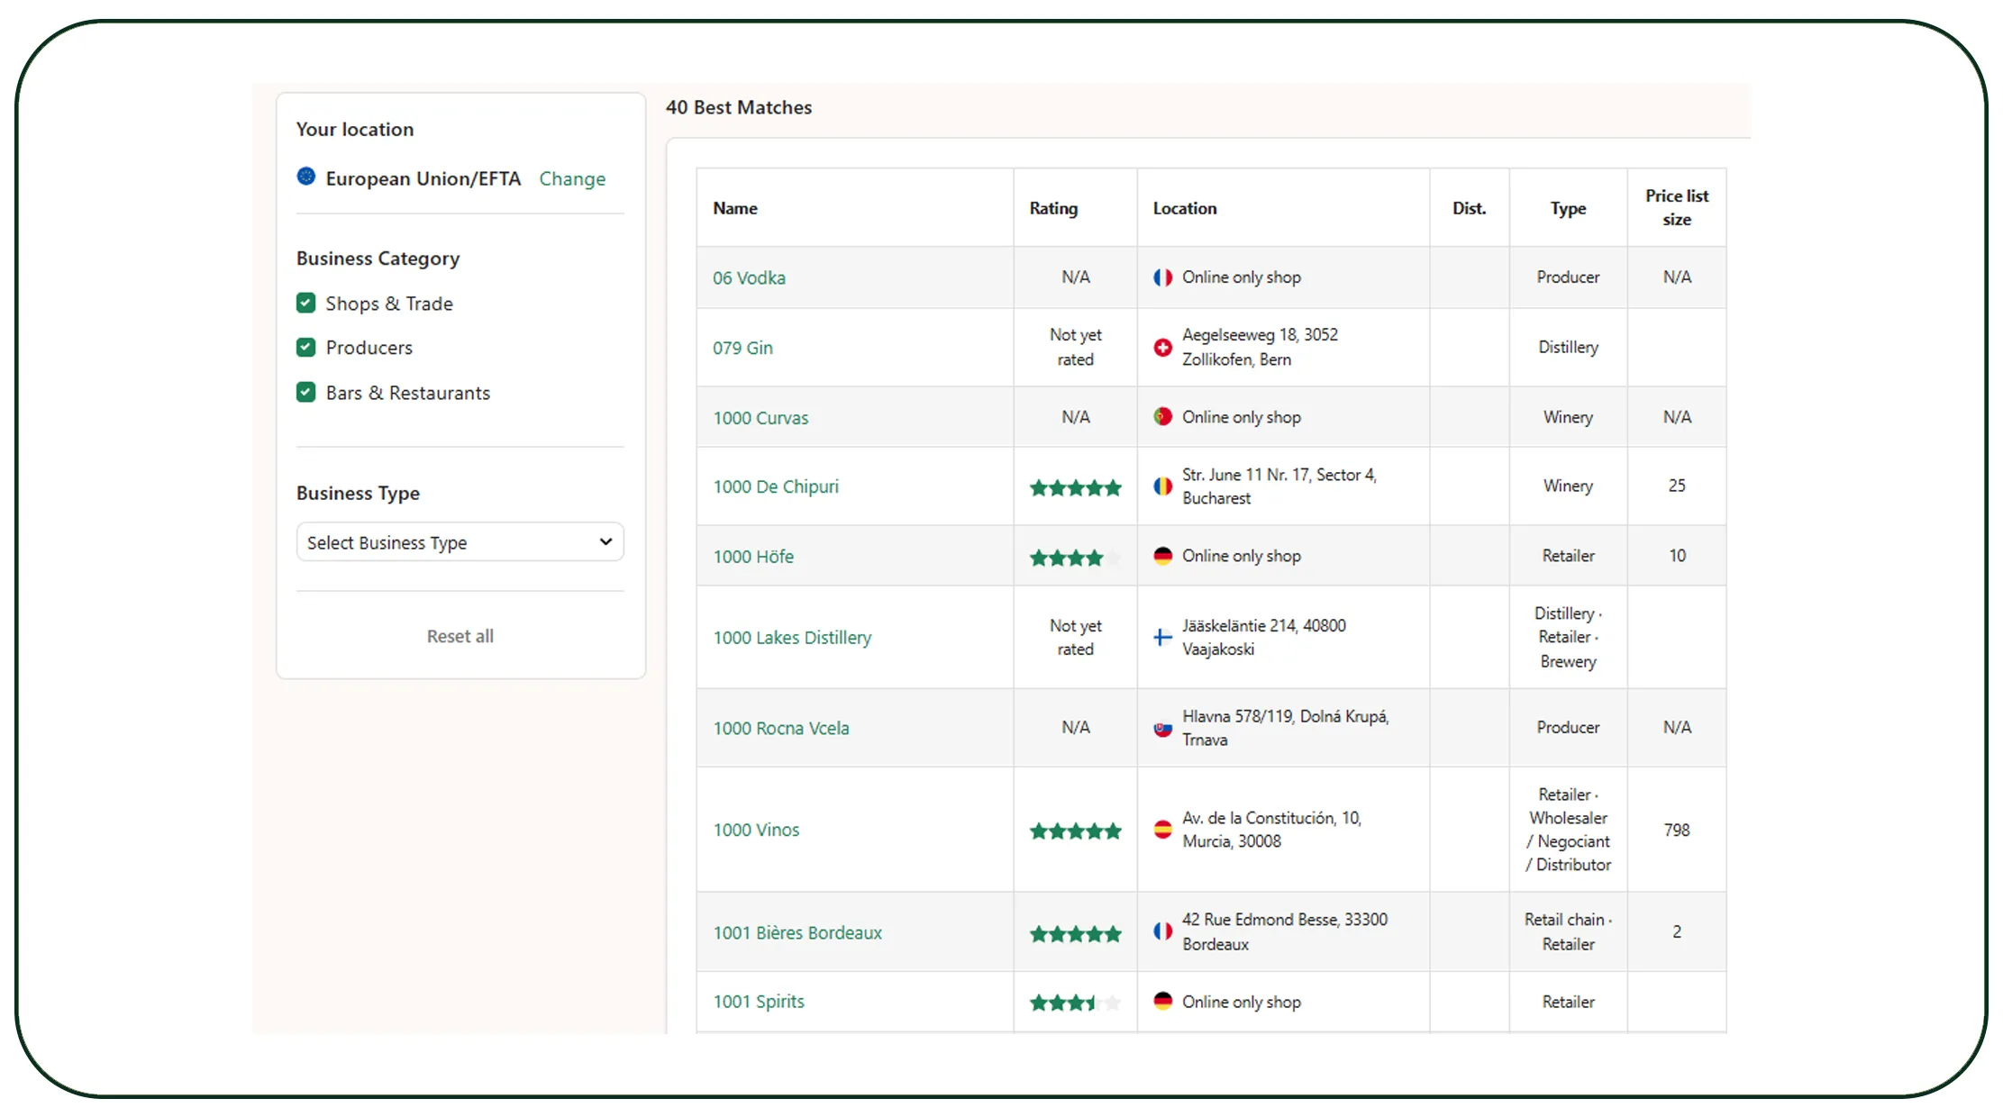Click the 'Distillery · Retailer · Brewery' type cell
Viewport: 2003px width, 1117px height.
click(1569, 637)
